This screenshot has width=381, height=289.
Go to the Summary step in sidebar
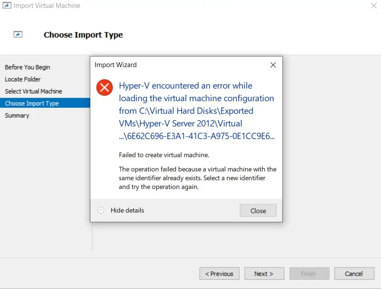pos(17,115)
